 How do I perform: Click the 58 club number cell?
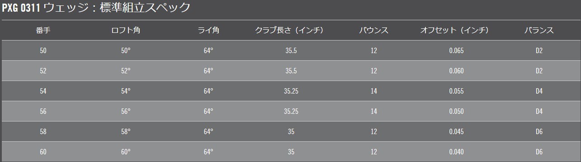[x=43, y=132]
